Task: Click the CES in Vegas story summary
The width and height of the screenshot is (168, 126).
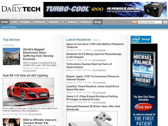Action: [41, 64]
